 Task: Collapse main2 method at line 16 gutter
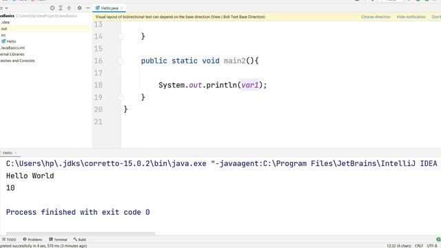121,61
